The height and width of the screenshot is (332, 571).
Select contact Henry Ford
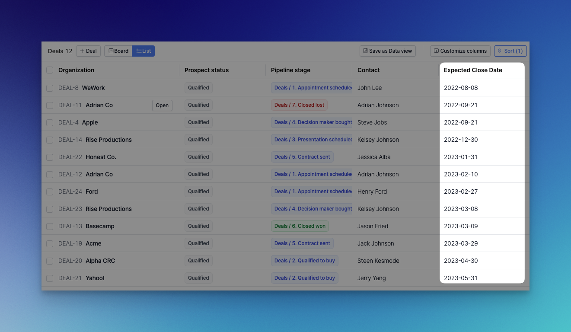pyautogui.click(x=372, y=192)
